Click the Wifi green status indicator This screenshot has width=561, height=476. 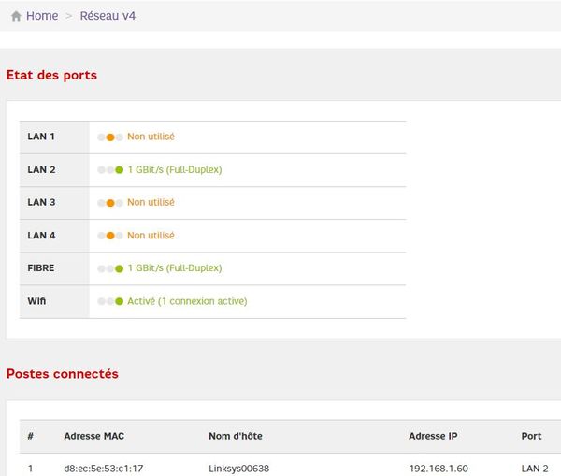point(119,301)
